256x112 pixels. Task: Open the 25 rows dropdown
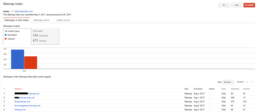click(x=228, y=82)
